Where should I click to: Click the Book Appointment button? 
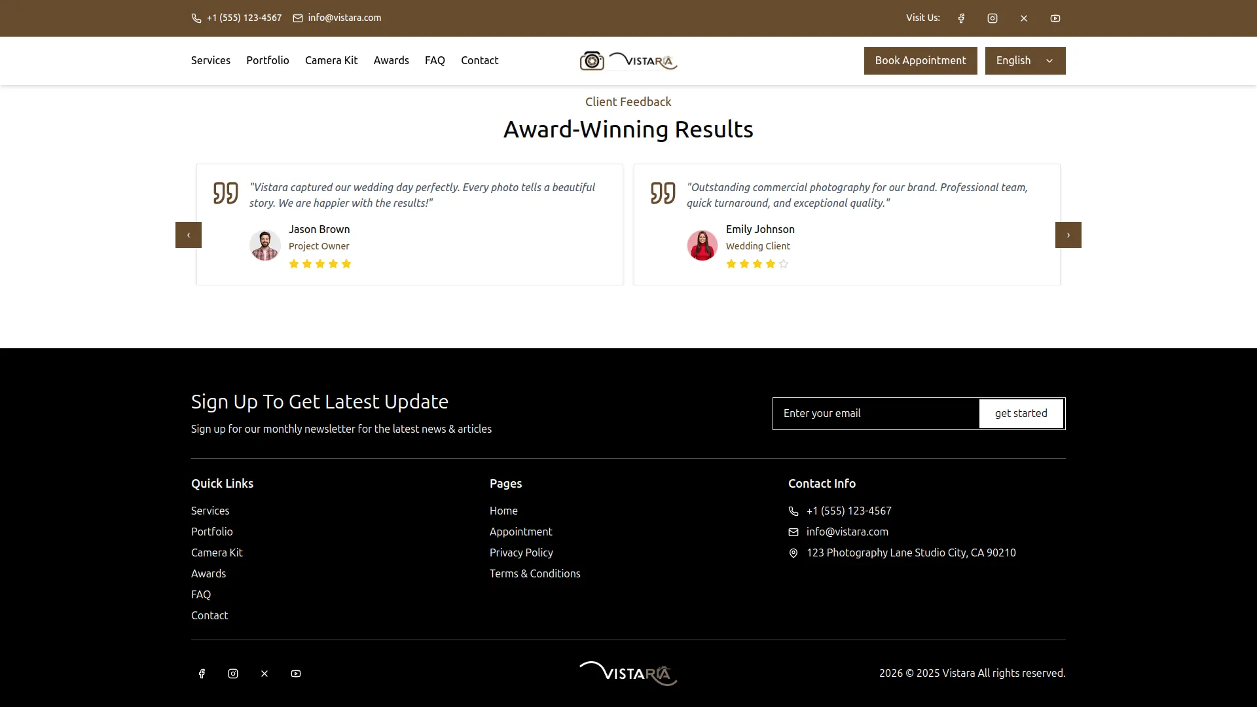pyautogui.click(x=920, y=61)
